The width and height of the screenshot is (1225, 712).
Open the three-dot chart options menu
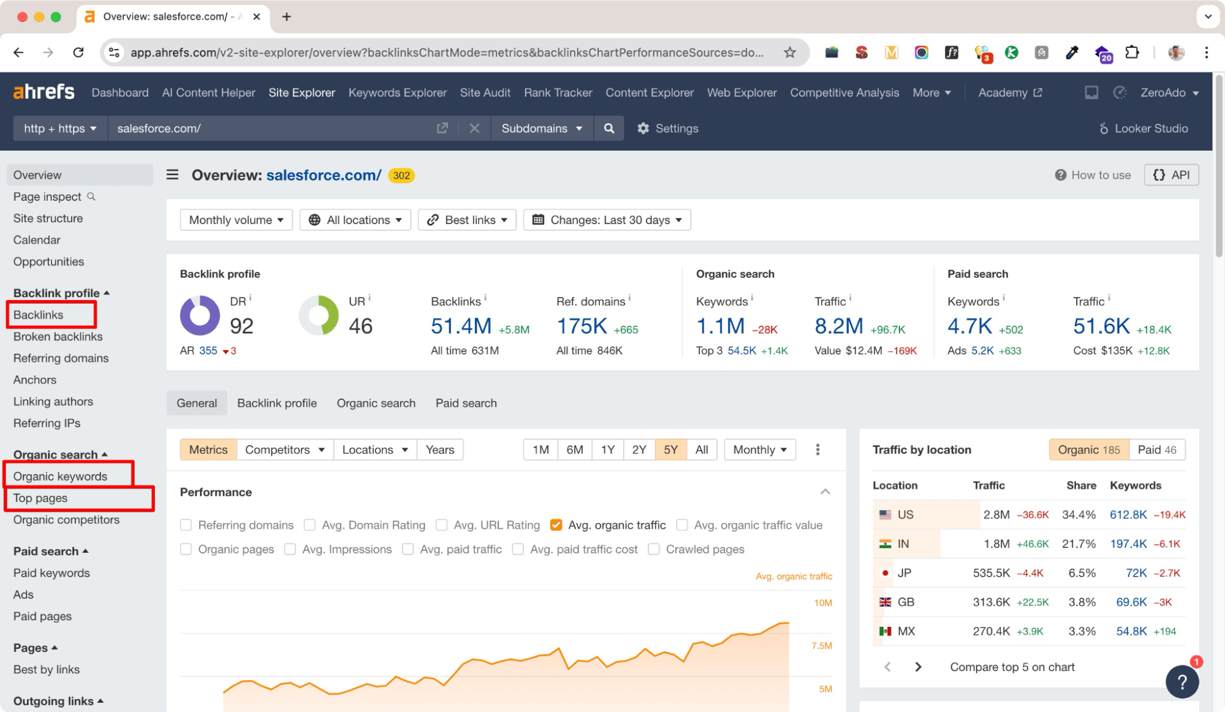817,450
